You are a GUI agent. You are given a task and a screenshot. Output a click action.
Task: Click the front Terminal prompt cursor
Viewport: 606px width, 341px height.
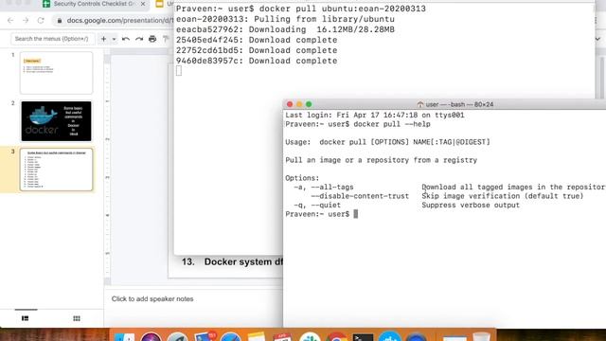pos(356,214)
